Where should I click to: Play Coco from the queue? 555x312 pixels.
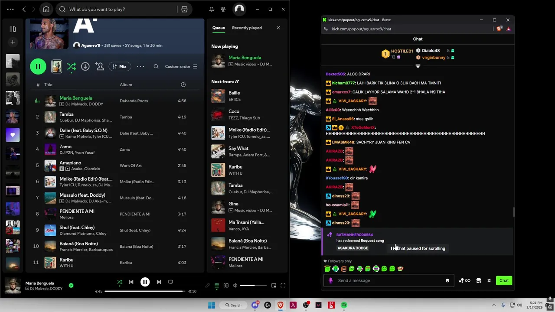[x=247, y=114]
